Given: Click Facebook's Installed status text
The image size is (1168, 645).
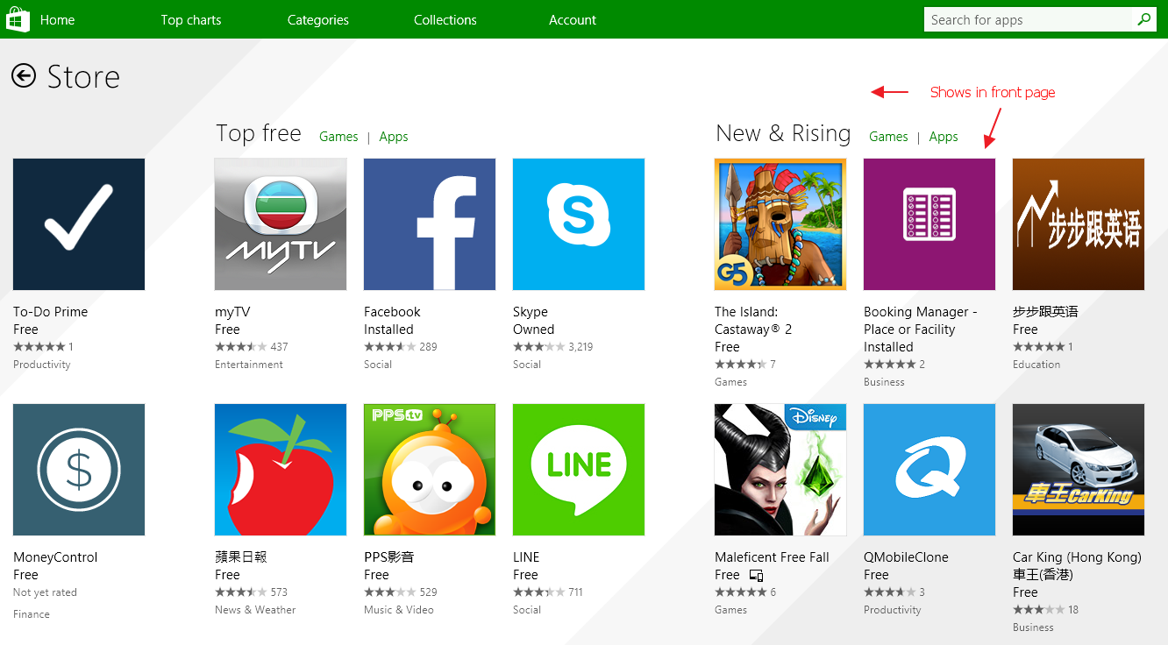Looking at the screenshot, I should tap(388, 330).
